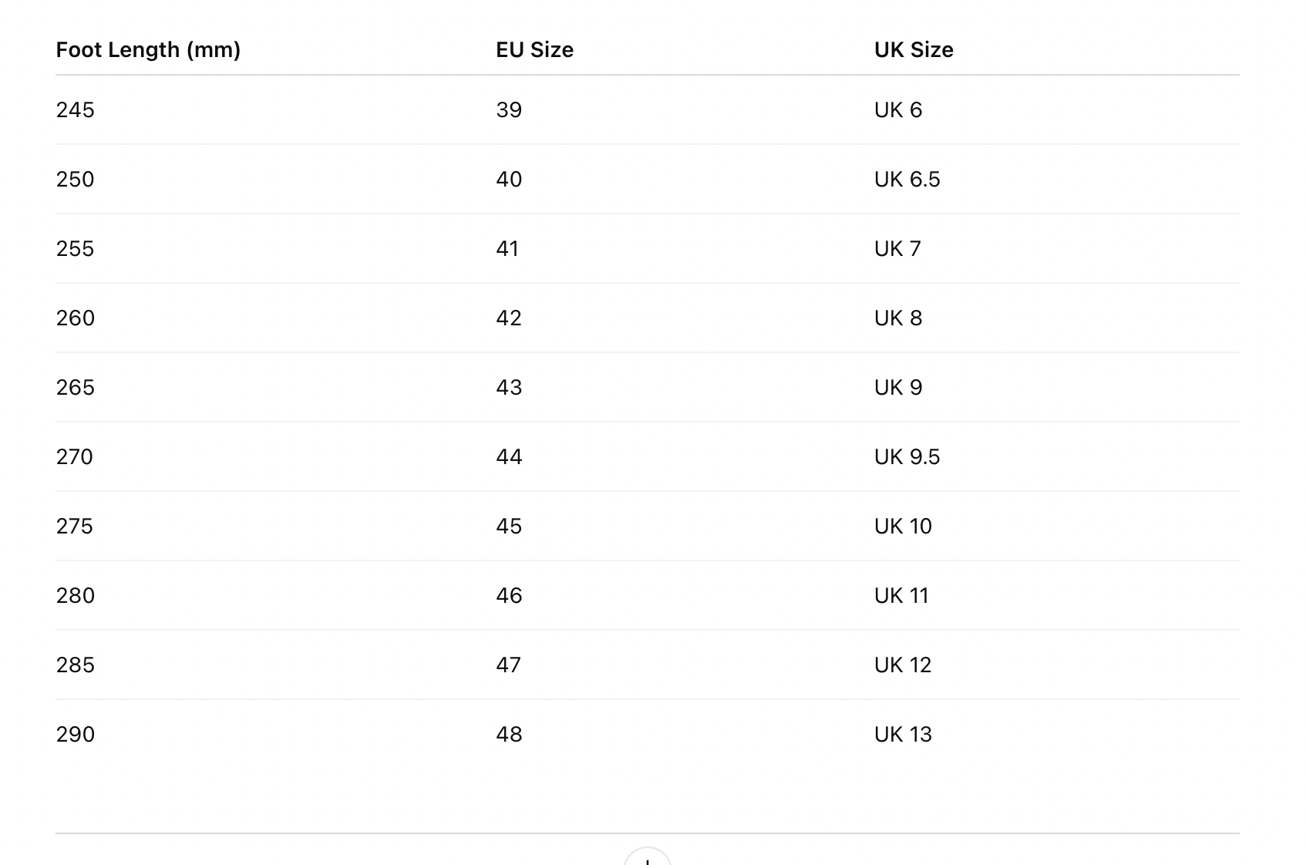Select the 270 foot length cell
This screenshot has height=865, width=1306.
click(75, 457)
